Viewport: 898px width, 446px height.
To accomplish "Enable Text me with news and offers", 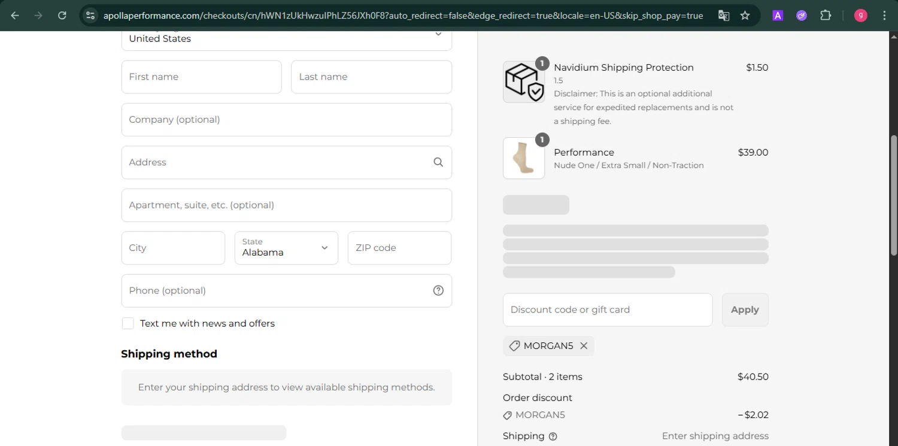I will click(128, 323).
